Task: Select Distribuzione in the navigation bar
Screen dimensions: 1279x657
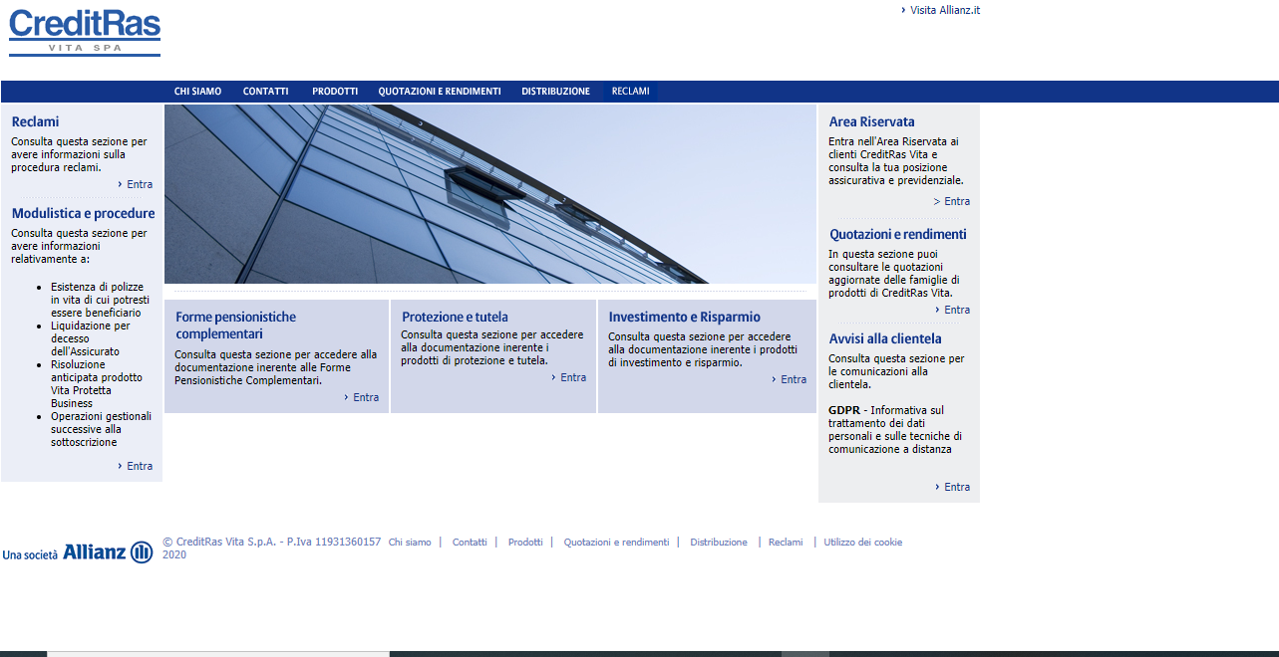Action: tap(555, 92)
